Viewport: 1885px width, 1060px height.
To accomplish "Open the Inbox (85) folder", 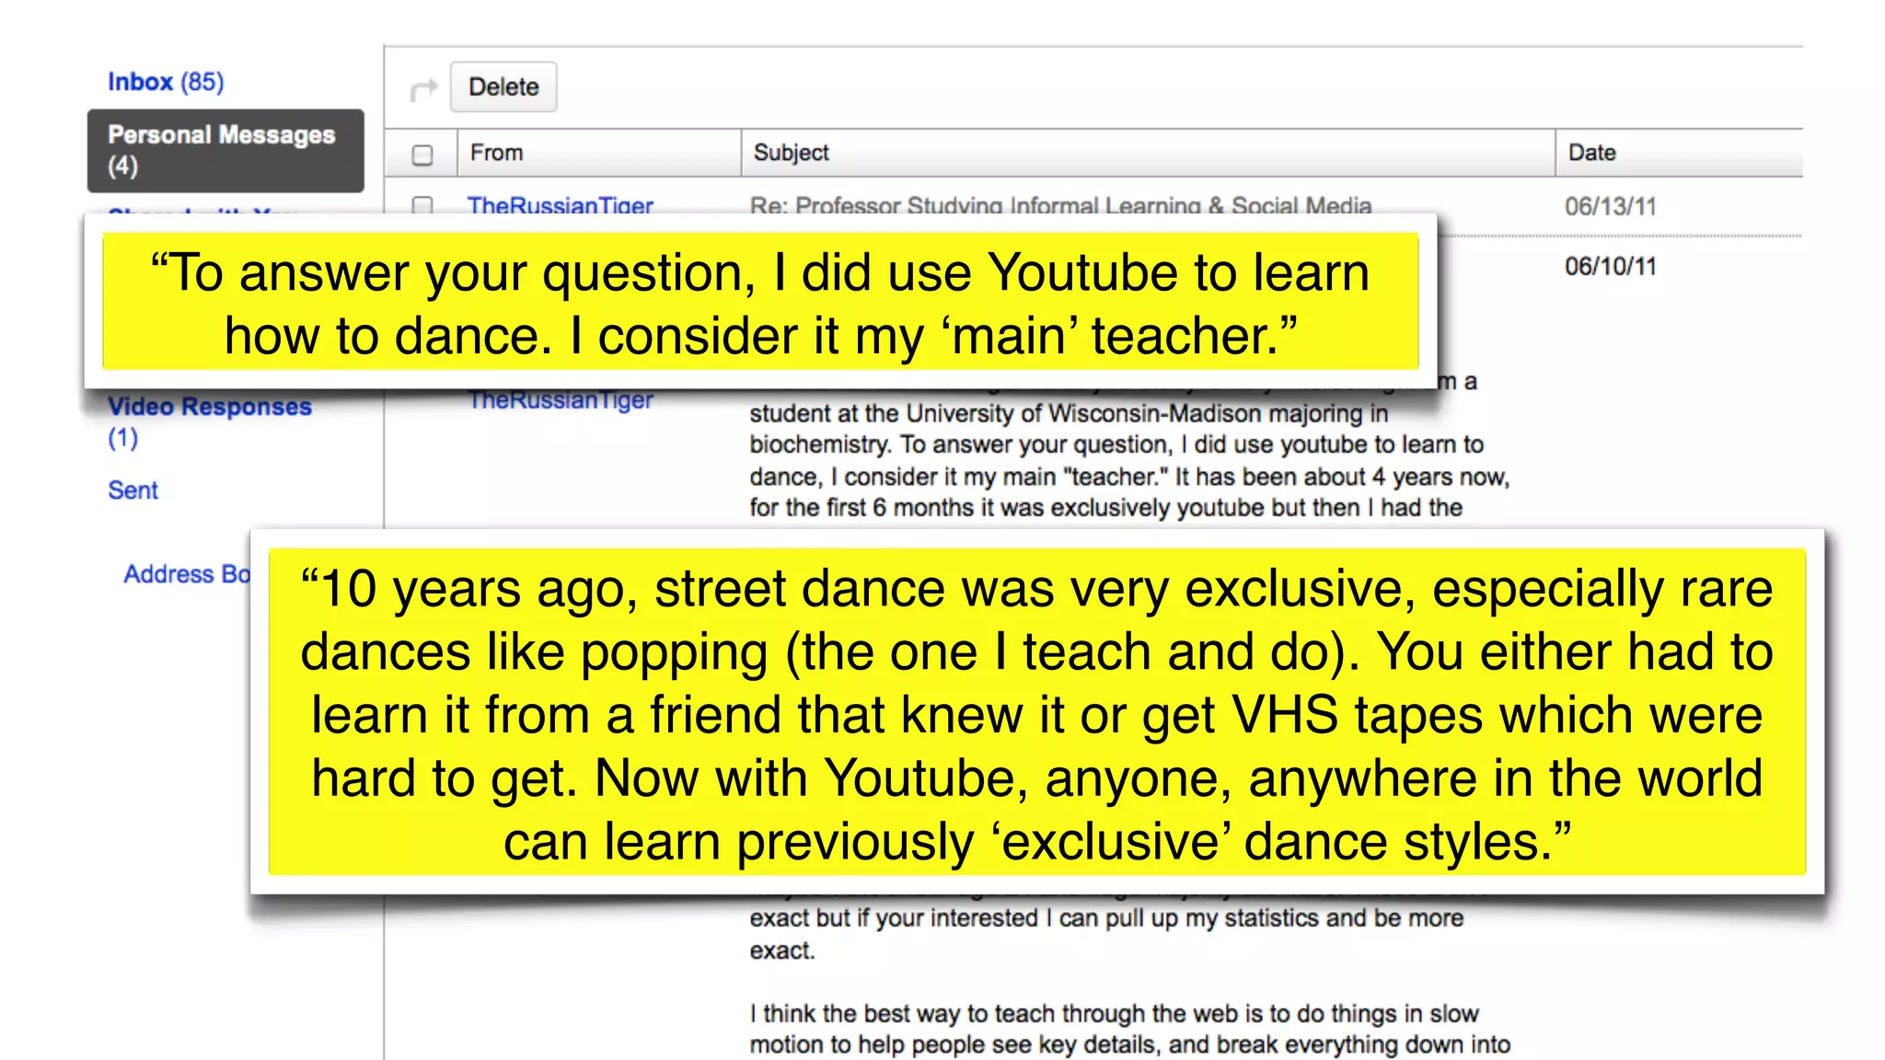I will pos(166,82).
